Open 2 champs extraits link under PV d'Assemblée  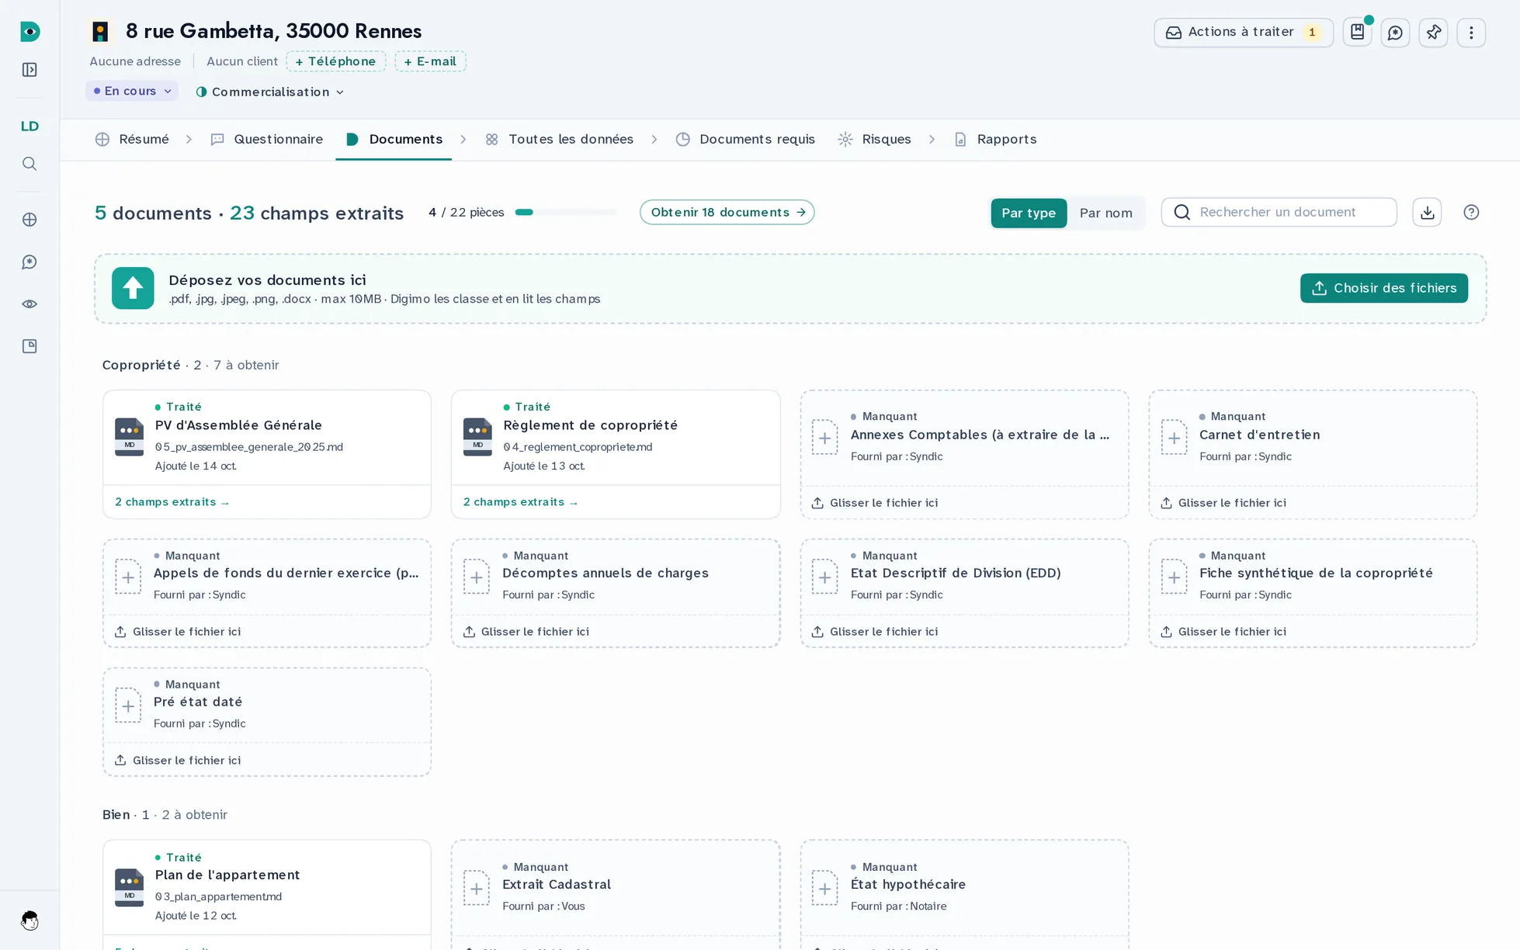coord(172,502)
